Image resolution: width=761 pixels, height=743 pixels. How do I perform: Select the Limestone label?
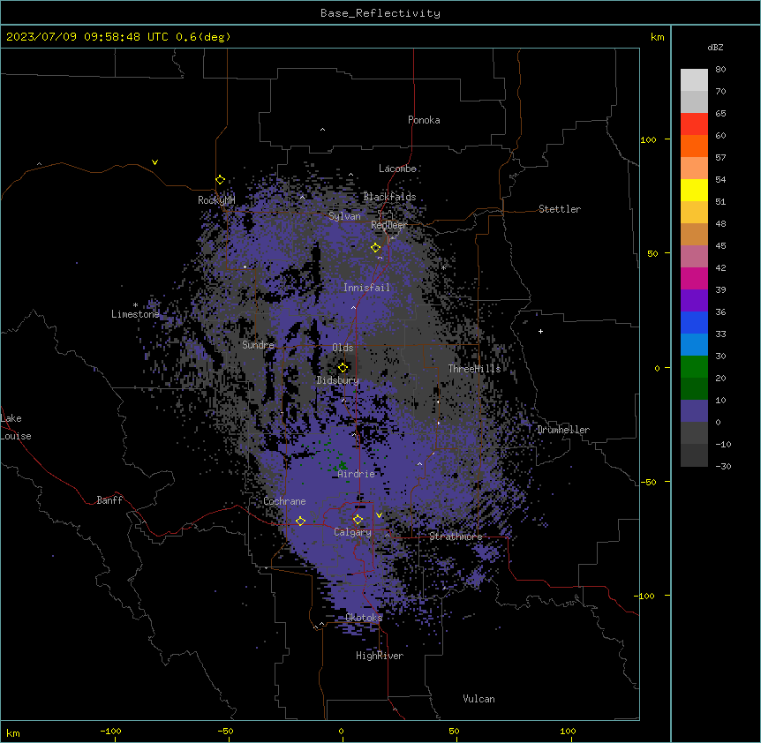(x=135, y=314)
